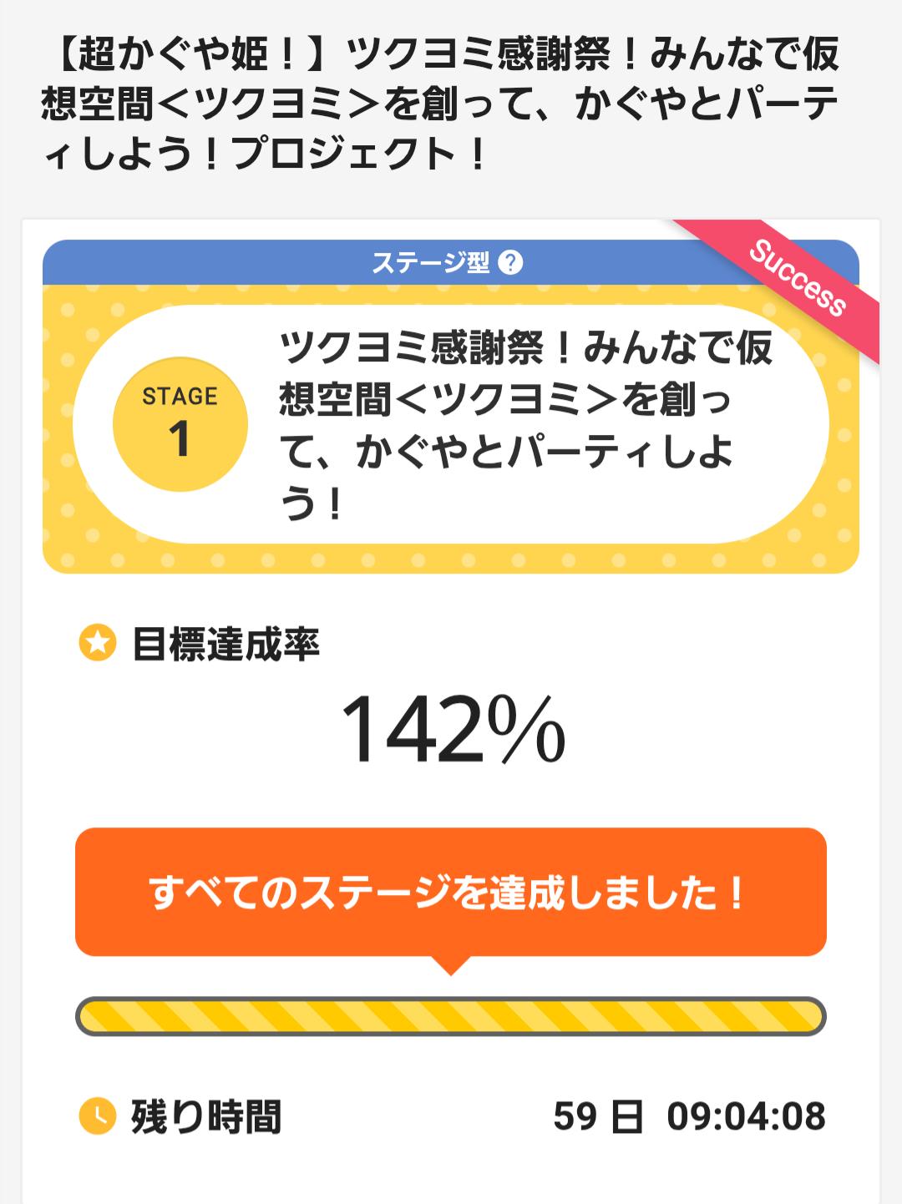Screen dimensions: 902x1204
Task: Tap the 59 日 remaining days value
Action: point(597,1116)
